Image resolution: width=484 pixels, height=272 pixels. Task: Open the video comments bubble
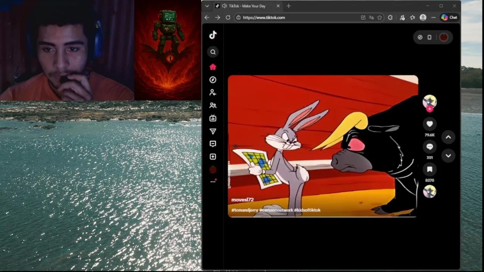[x=430, y=147]
